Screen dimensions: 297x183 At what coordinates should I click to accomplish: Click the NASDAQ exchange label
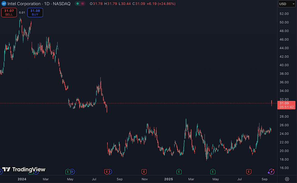[x=62, y=4]
